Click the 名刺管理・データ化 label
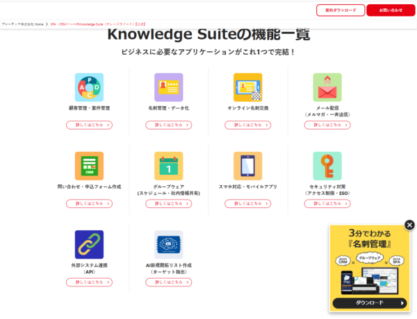Screen dimensions: 417x319 169,108
